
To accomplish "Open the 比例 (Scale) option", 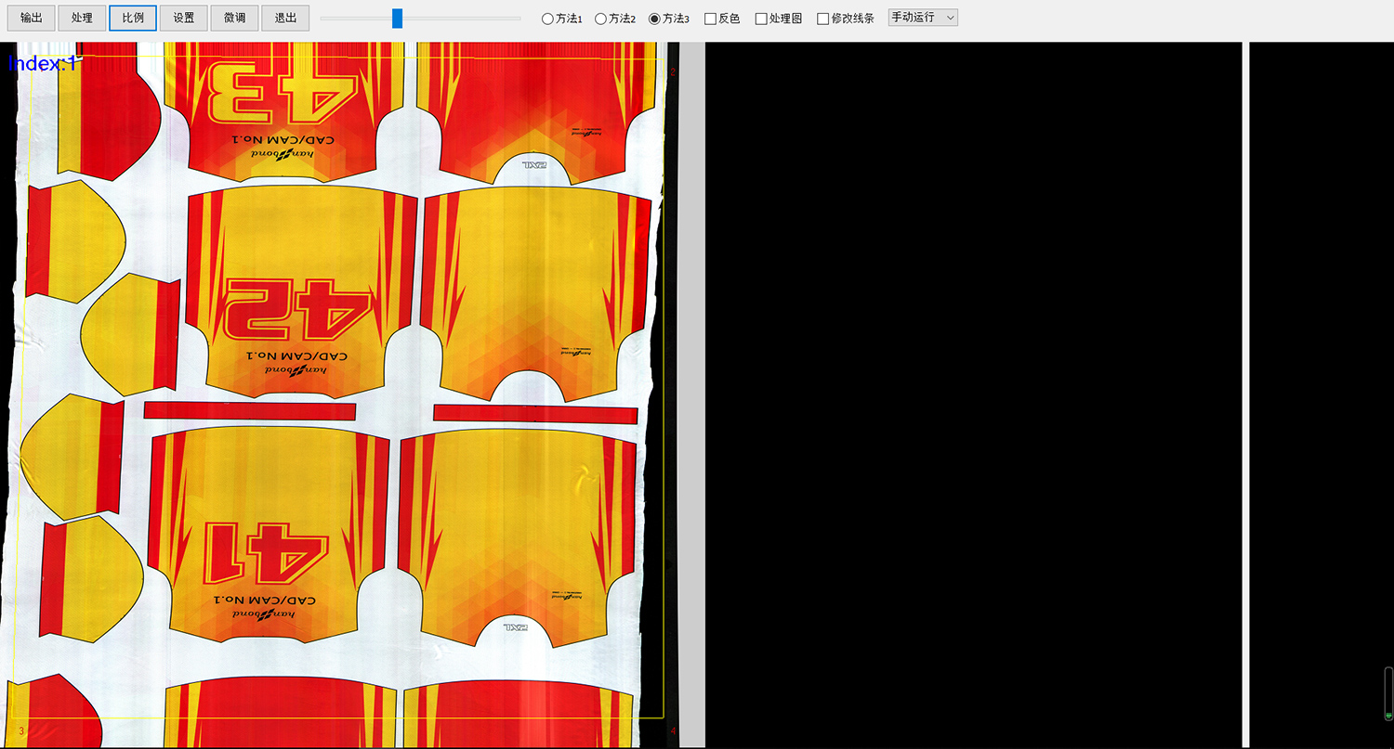I will [133, 18].
